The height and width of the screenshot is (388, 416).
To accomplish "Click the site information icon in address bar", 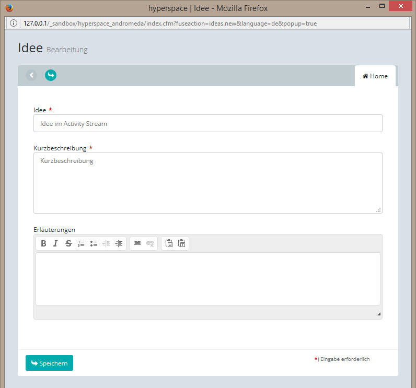I will click(x=14, y=23).
